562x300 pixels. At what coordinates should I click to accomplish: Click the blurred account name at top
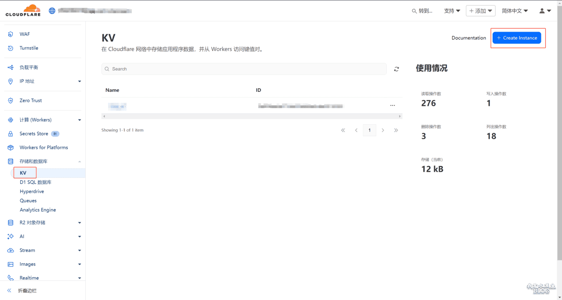tap(95, 11)
